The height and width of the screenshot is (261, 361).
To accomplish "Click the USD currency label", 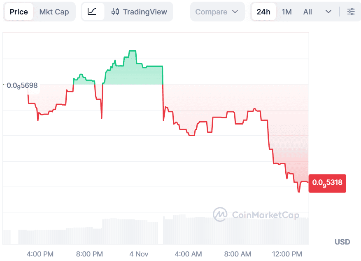I will pos(342,242).
